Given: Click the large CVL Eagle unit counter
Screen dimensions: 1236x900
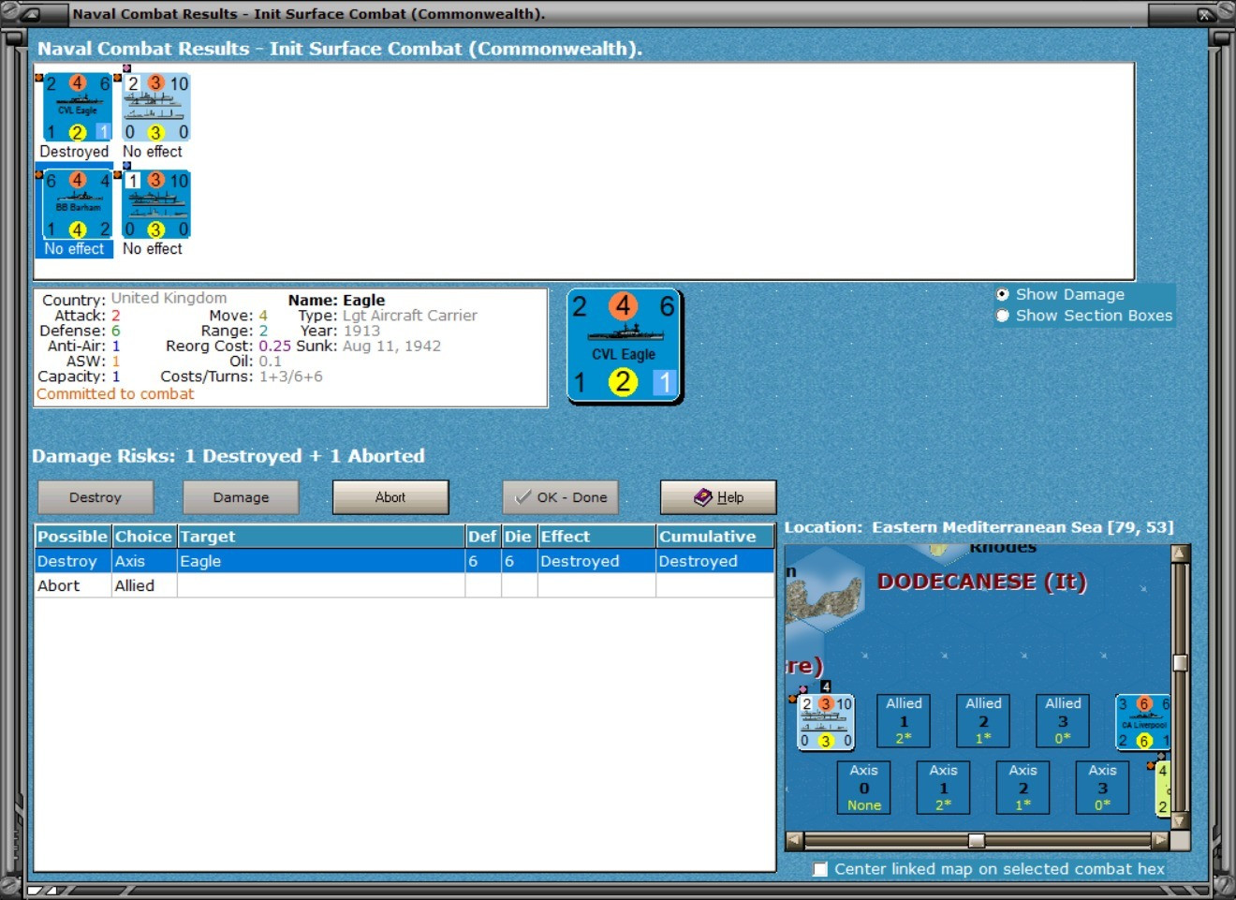Looking at the screenshot, I should [x=625, y=347].
